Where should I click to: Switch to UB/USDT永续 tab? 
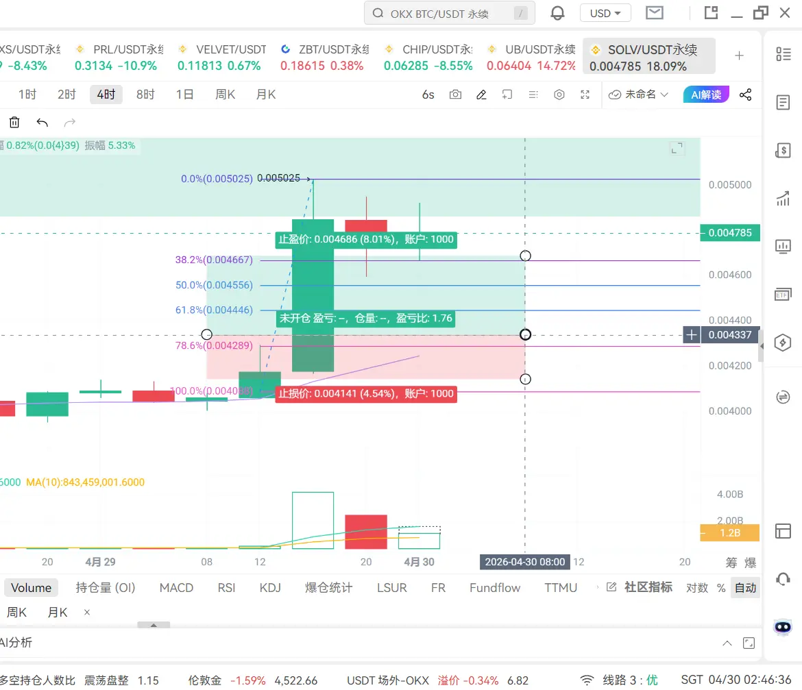tap(531, 57)
